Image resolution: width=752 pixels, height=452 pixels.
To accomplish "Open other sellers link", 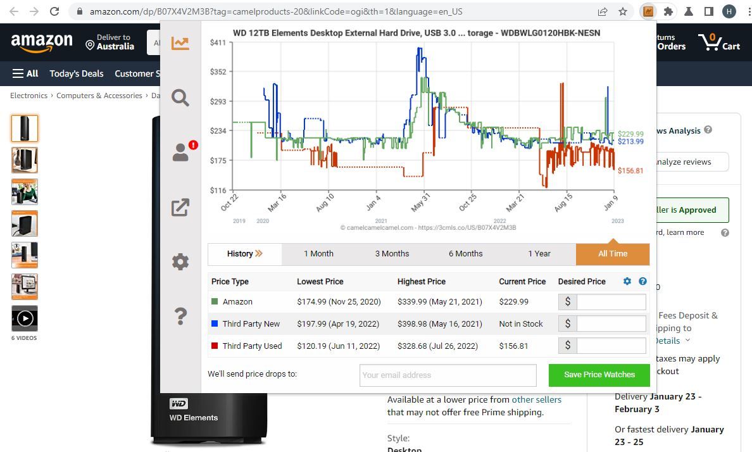I will click(x=536, y=399).
